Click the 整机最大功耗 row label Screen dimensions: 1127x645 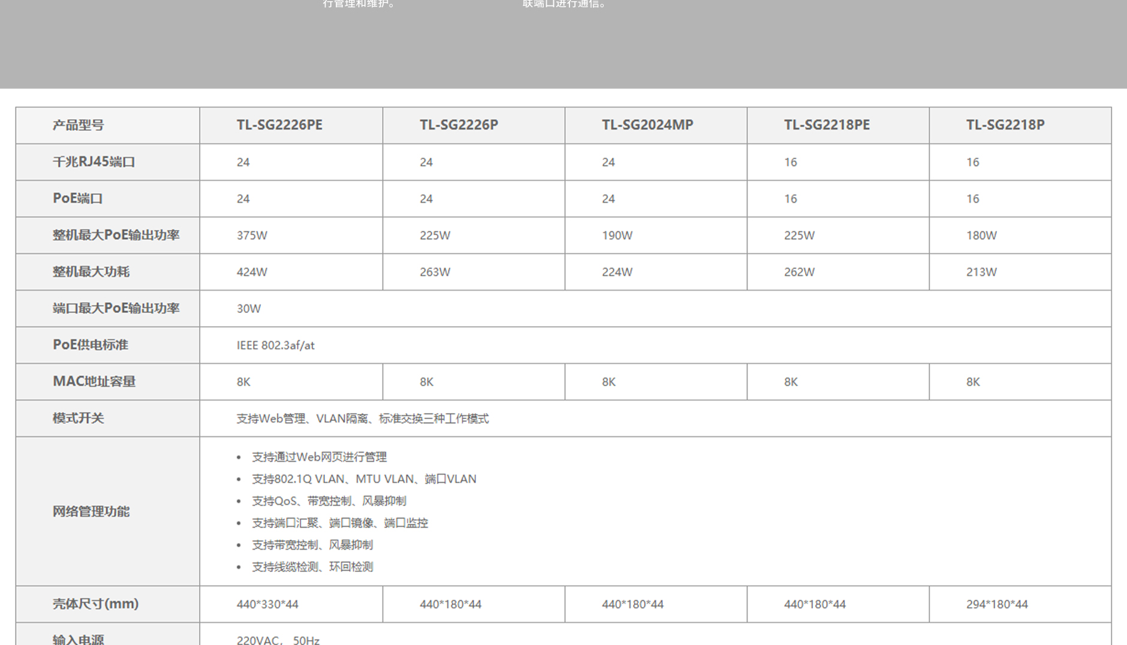click(91, 272)
